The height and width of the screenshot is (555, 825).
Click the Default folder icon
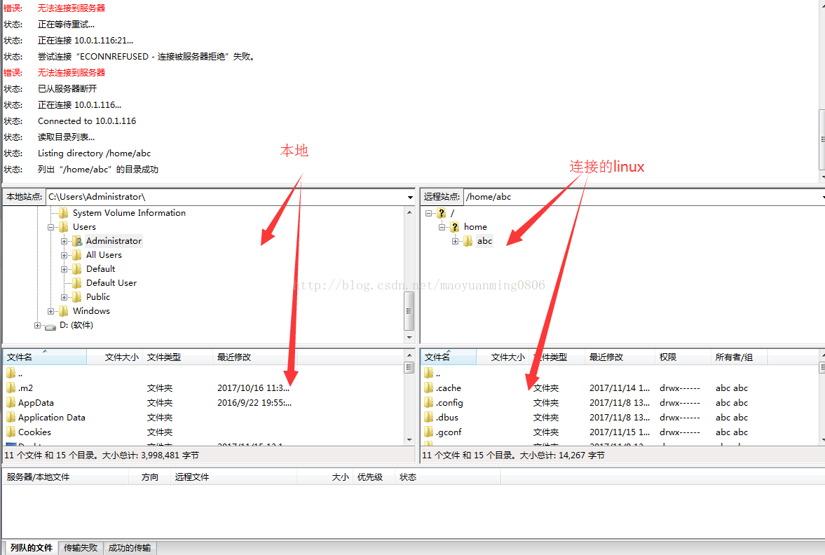(x=77, y=269)
